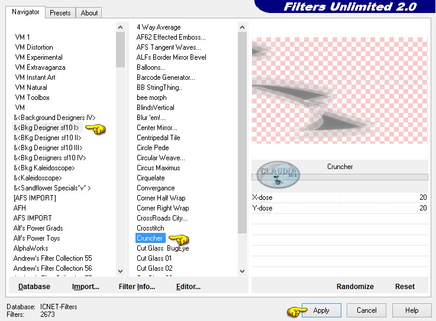Select Balloons... filter
The width and height of the screenshot is (436, 321).
[x=151, y=67]
